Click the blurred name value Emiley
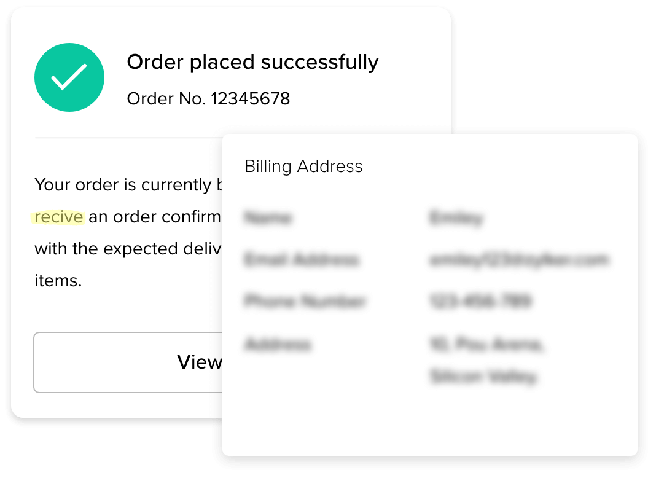Viewport: 656px width, 478px height. coord(456,218)
